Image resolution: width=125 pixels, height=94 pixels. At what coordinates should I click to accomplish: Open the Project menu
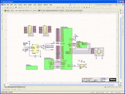(20, 5)
